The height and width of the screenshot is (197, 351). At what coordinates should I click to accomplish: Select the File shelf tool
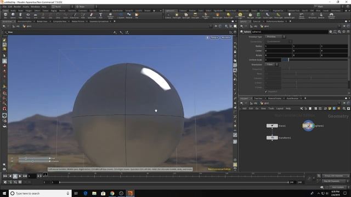pyautogui.click(x=137, y=15)
